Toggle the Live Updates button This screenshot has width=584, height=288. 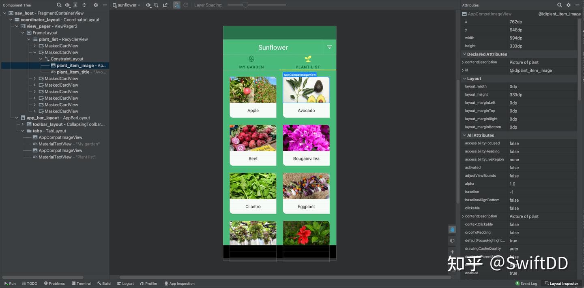(176, 5)
